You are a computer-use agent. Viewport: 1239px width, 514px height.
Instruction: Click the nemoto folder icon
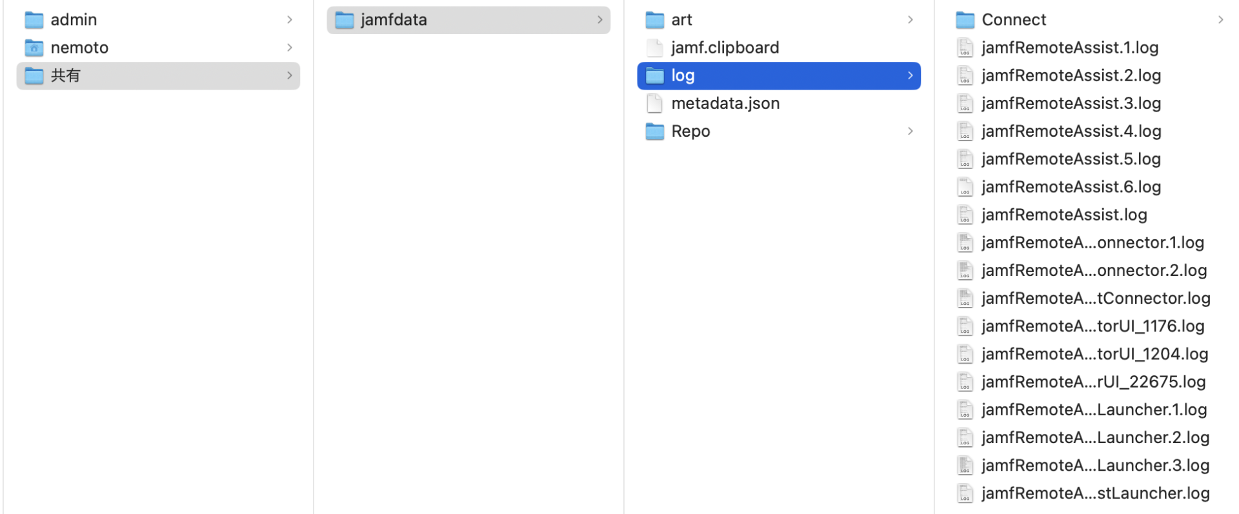[x=34, y=47]
